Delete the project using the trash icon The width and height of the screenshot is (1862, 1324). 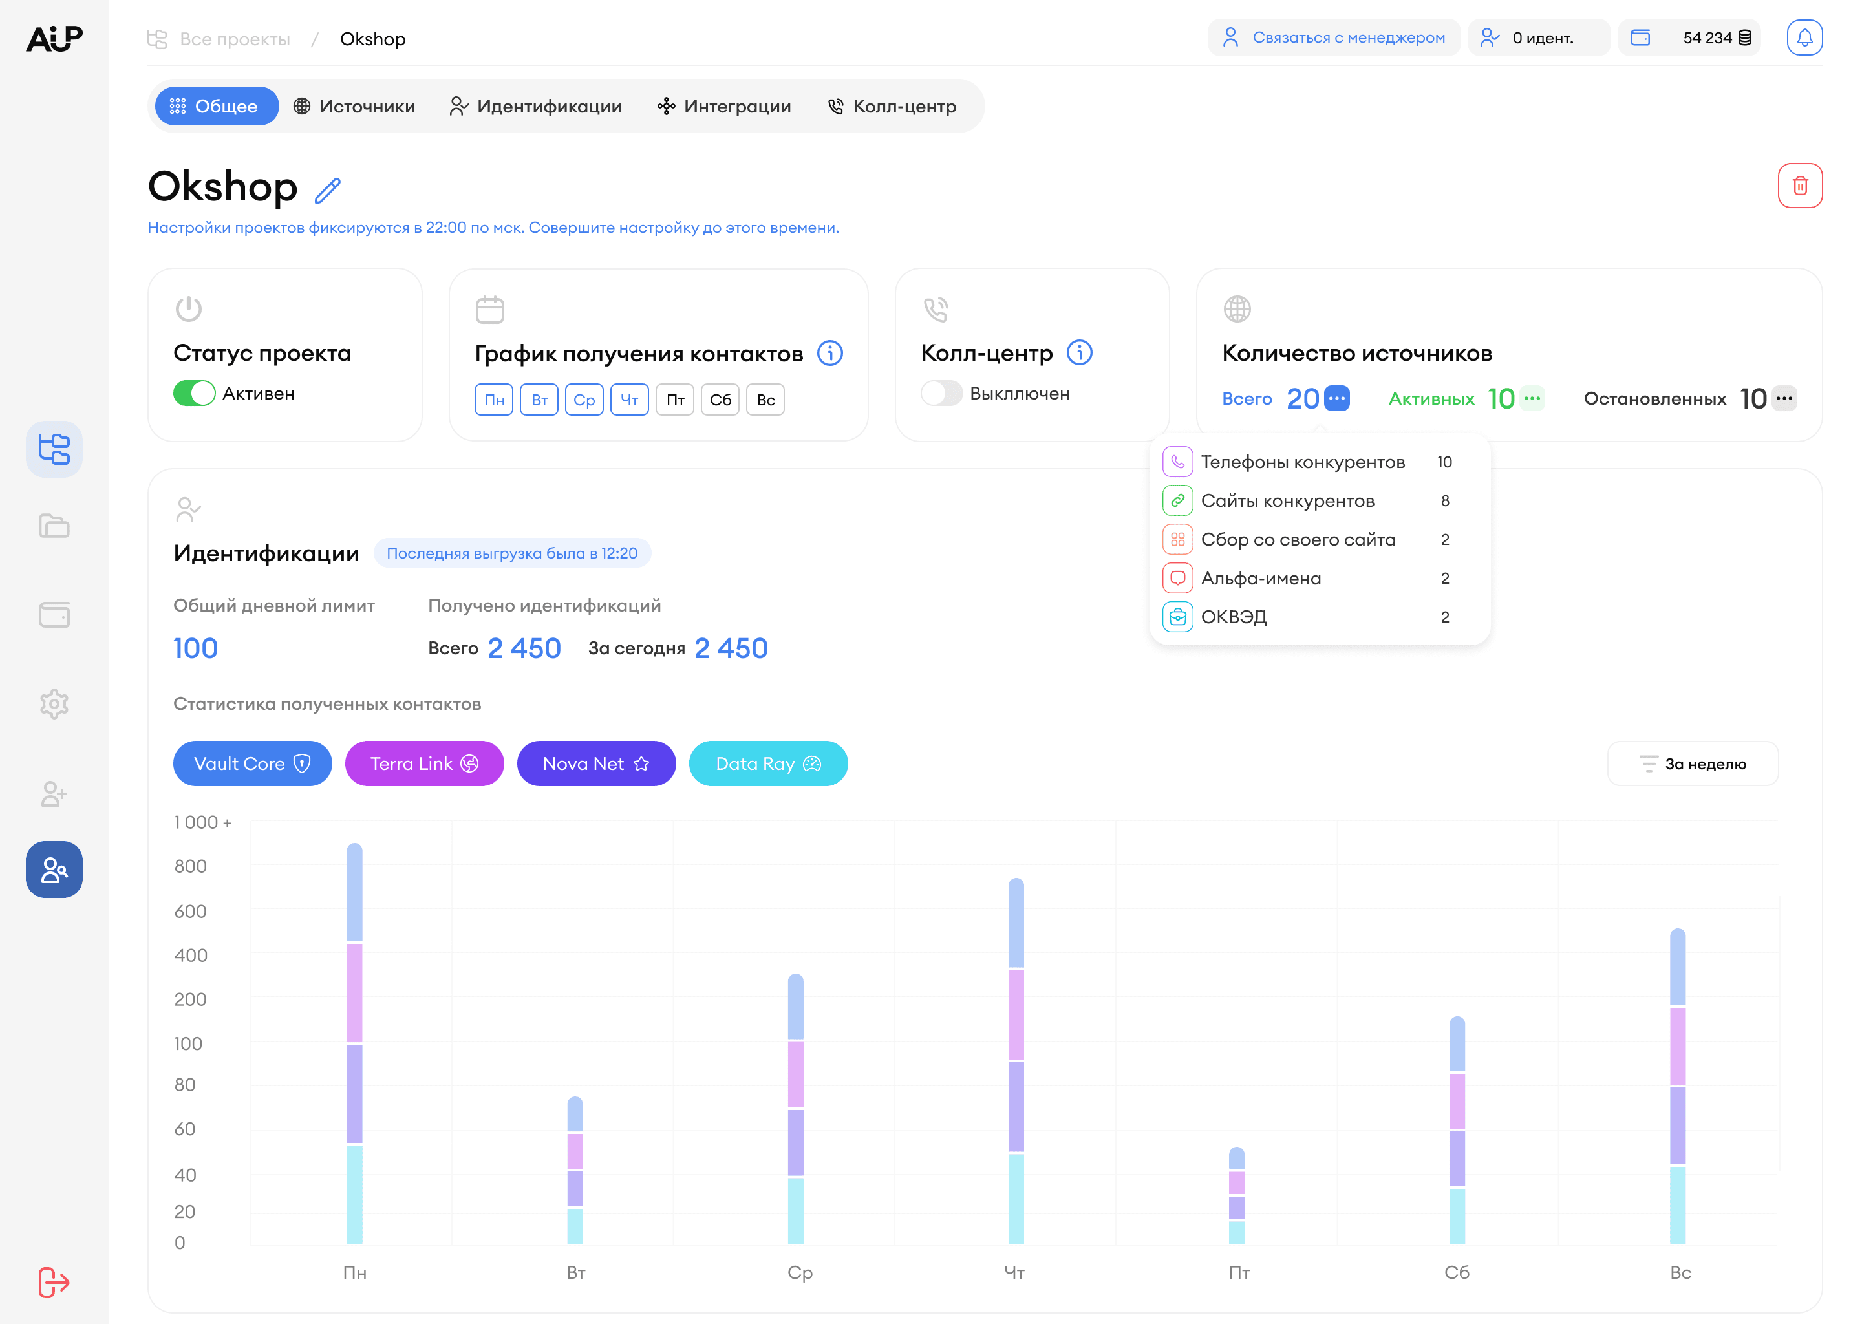click(x=1801, y=185)
